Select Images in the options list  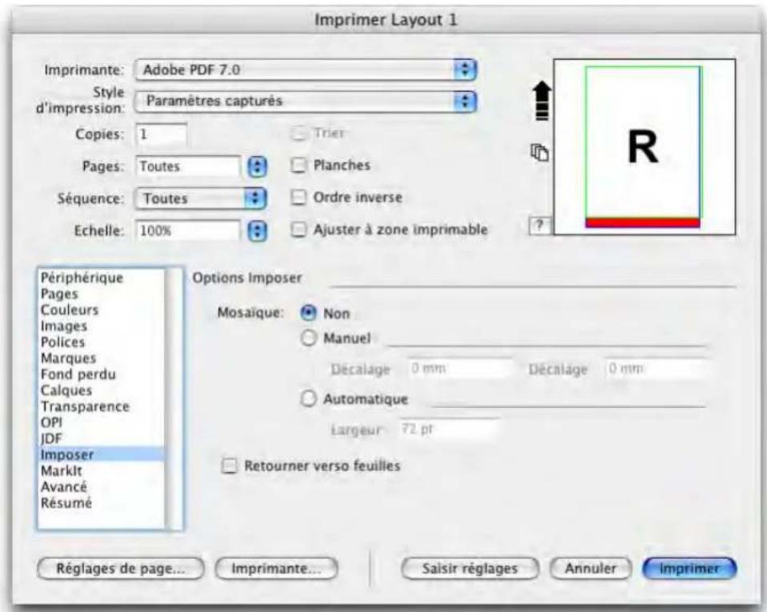(102, 326)
